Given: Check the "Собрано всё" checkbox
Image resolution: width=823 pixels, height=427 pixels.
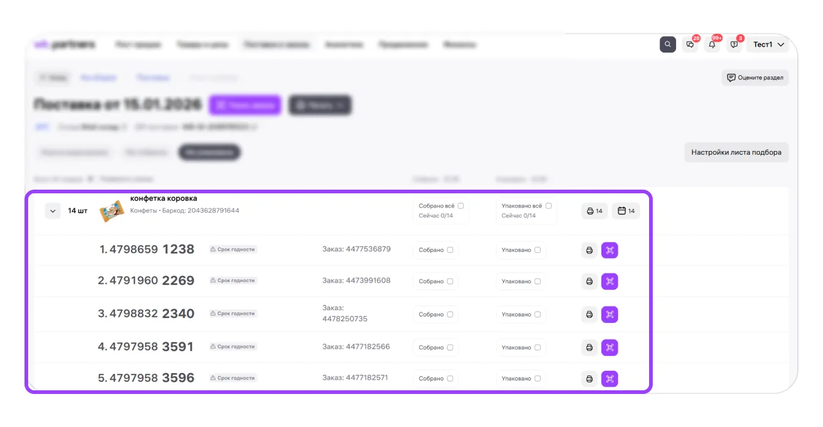Looking at the screenshot, I should [460, 206].
